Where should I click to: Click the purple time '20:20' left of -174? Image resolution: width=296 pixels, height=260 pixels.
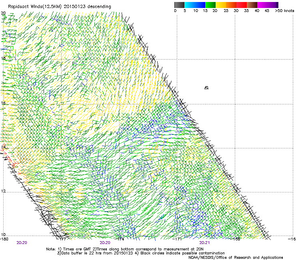click(x=105, y=243)
